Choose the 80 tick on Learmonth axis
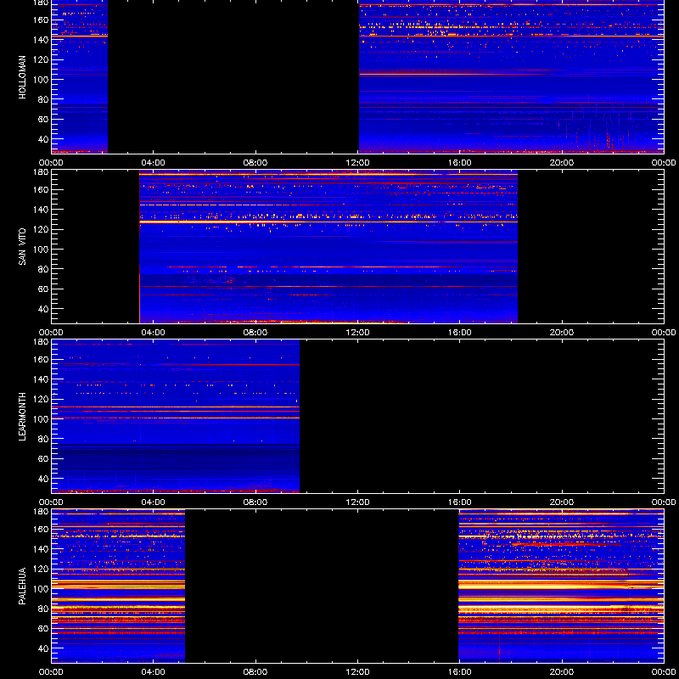Image resolution: width=679 pixels, height=679 pixels. [x=44, y=439]
